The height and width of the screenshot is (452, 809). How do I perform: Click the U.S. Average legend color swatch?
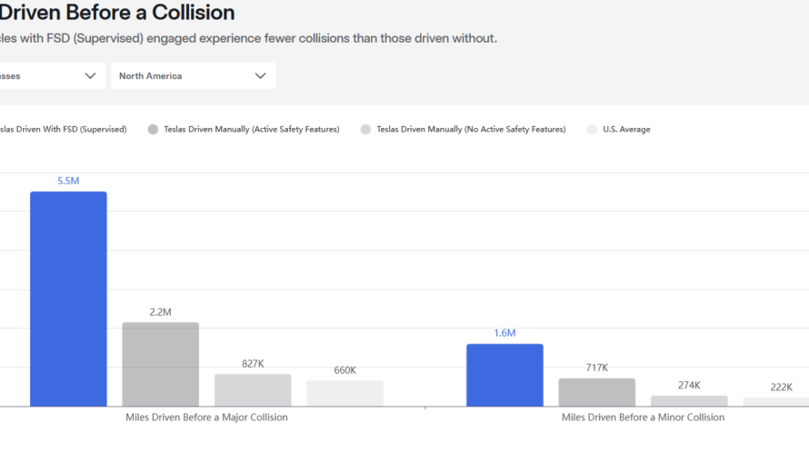pos(592,130)
